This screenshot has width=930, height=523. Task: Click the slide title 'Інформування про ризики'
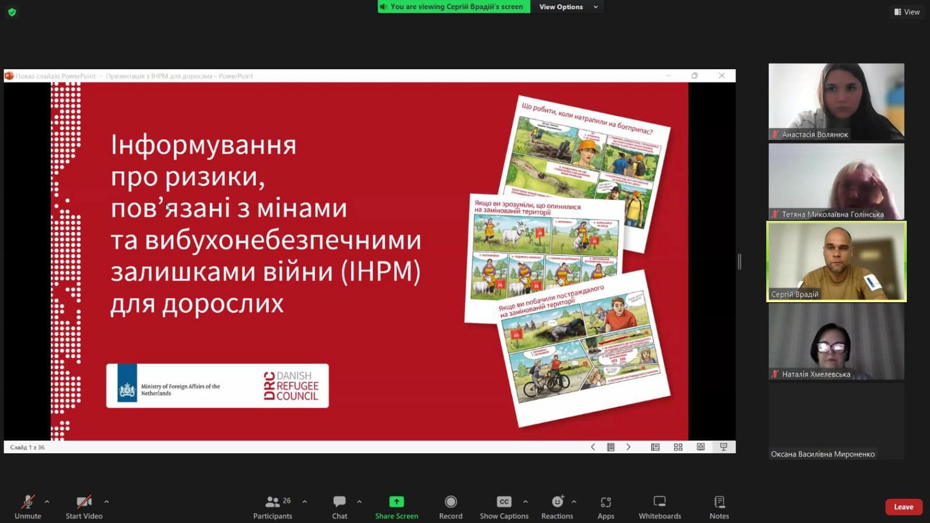coord(203,160)
